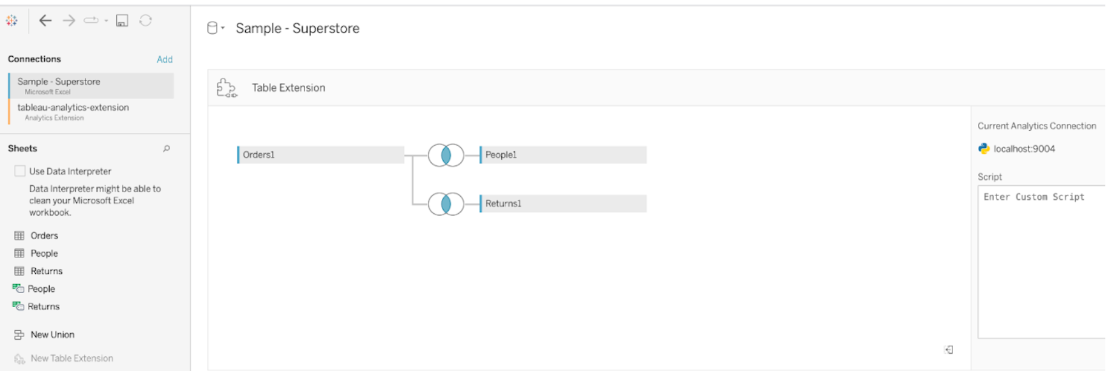This screenshot has height=371, width=1107.
Task: Expand the dropdown arrow beside swap icon
Action: (x=106, y=20)
